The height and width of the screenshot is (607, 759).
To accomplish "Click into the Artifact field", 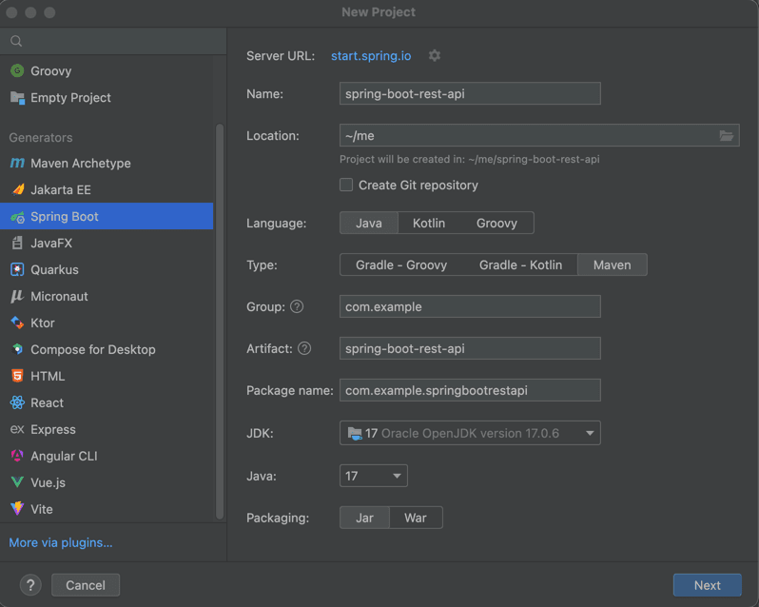I will pos(470,348).
